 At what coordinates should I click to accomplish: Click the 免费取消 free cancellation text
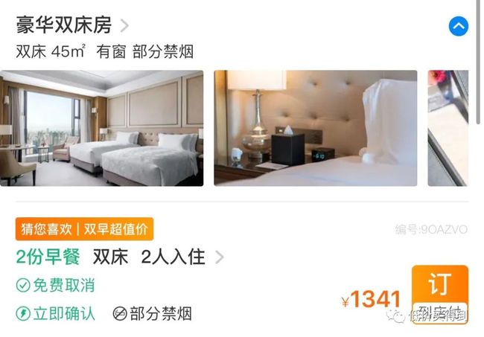[x=64, y=285]
